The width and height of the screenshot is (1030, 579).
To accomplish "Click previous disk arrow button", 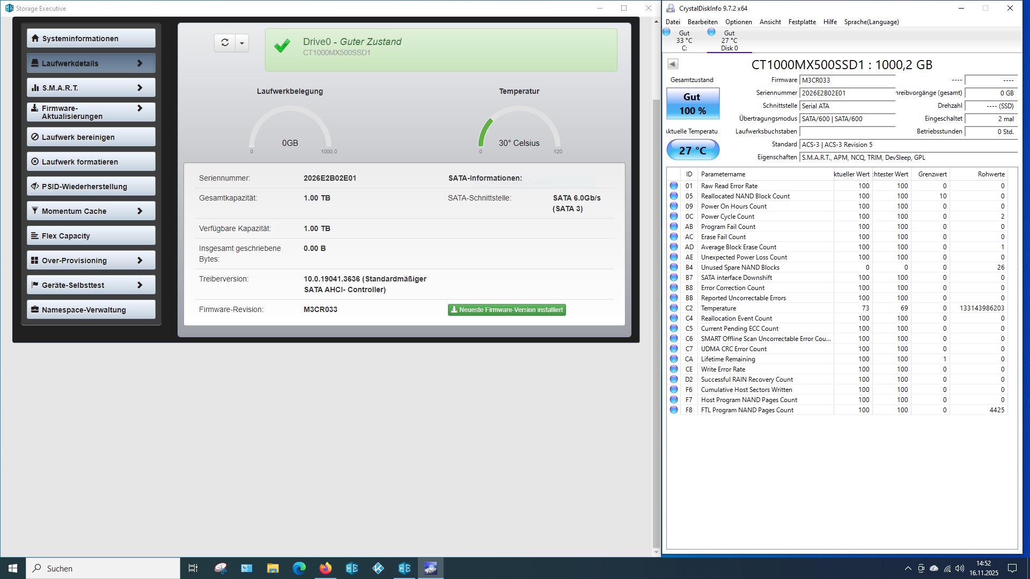I will [x=673, y=64].
